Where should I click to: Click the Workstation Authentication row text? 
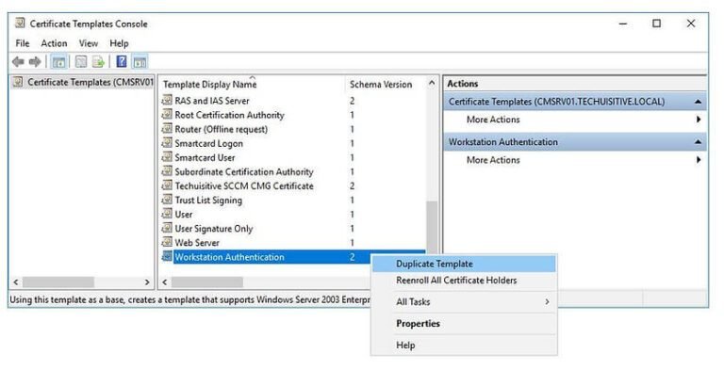(229, 257)
